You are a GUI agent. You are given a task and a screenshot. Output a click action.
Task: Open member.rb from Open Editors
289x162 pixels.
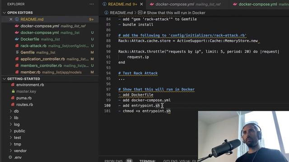(50, 72)
